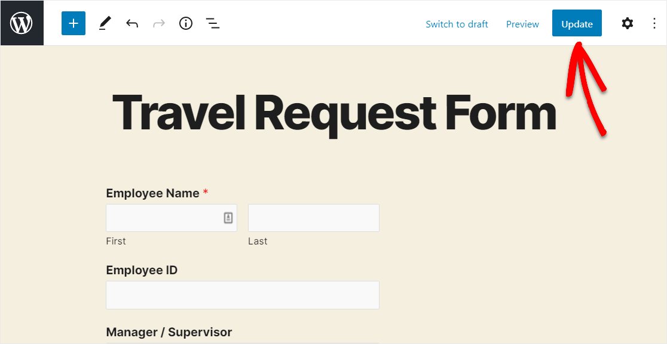This screenshot has width=667, height=344.
Task: Click the Undo arrow
Action: pos(132,24)
